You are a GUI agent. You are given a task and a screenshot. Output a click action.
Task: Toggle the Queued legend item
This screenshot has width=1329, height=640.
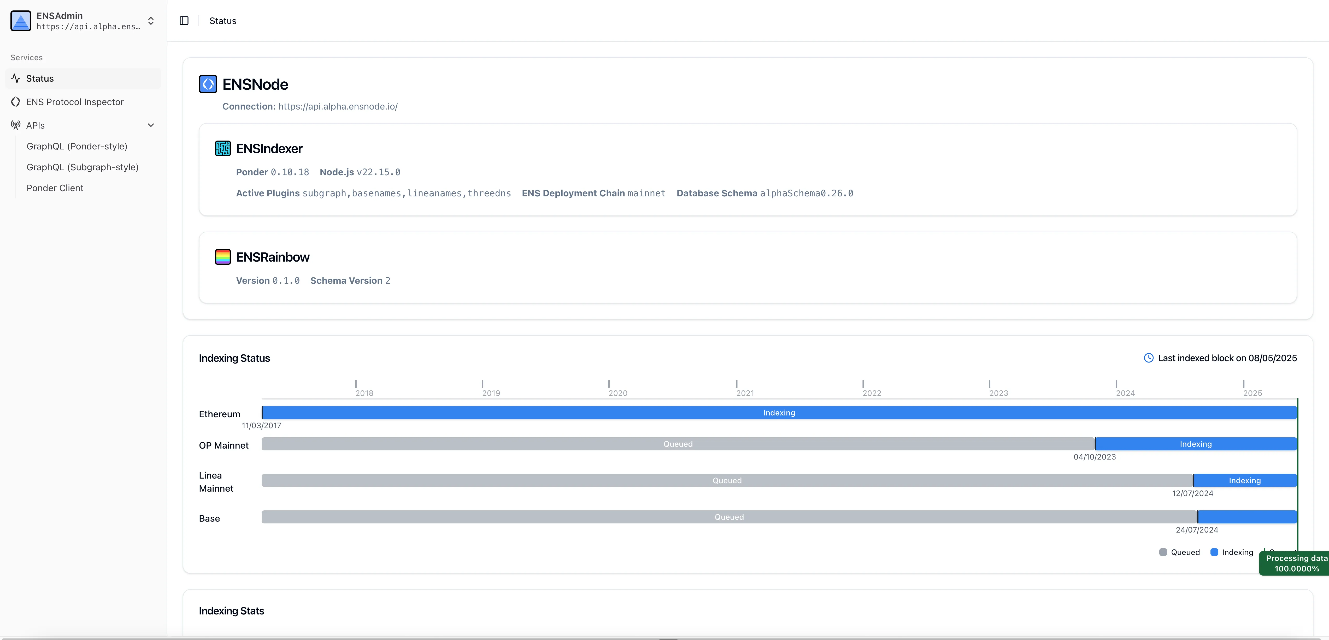[x=1180, y=552]
